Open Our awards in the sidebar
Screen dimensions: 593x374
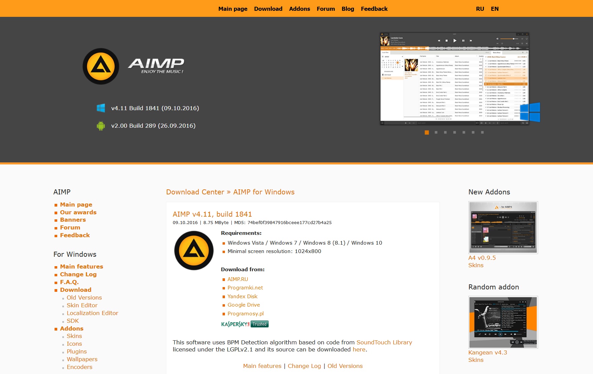[78, 212]
